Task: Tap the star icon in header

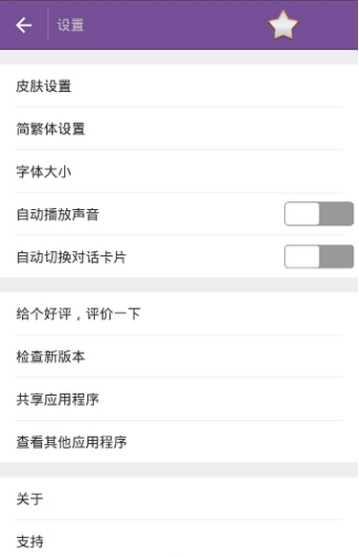Action: tap(283, 25)
